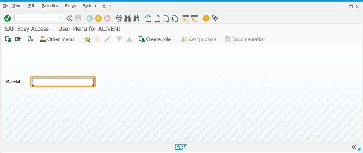
Task: Click Move Favorites Down triangle
Action: (119, 39)
